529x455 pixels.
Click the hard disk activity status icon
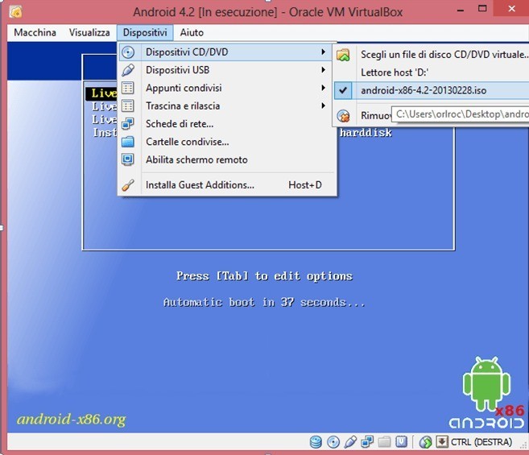[x=316, y=442]
